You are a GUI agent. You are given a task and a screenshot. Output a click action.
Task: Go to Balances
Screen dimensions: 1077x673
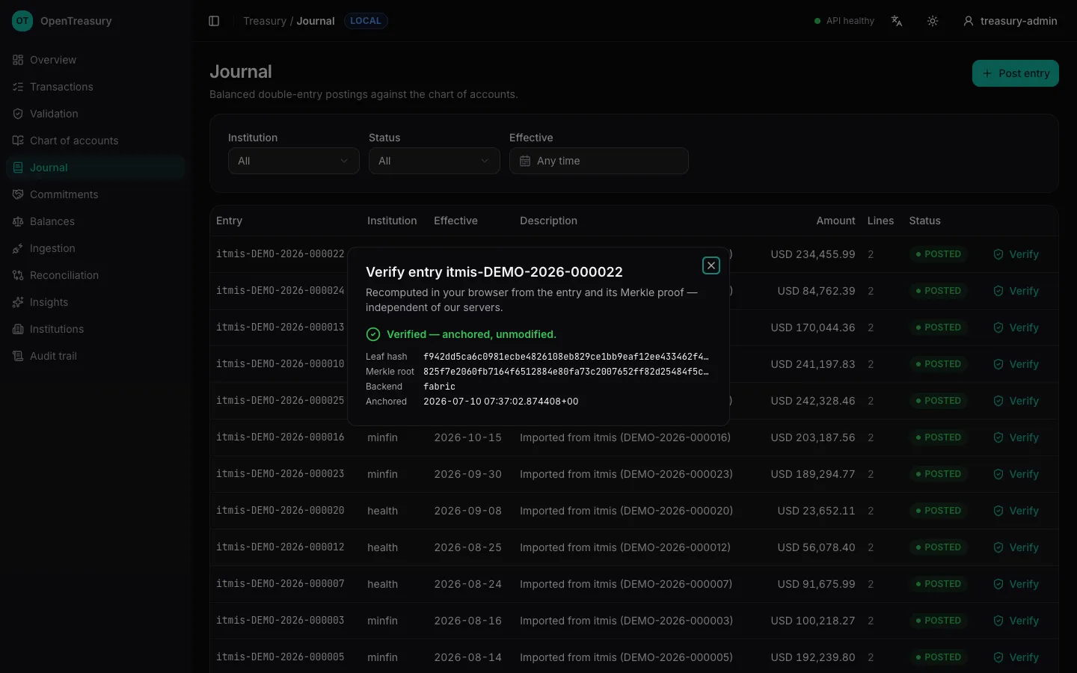click(95, 221)
